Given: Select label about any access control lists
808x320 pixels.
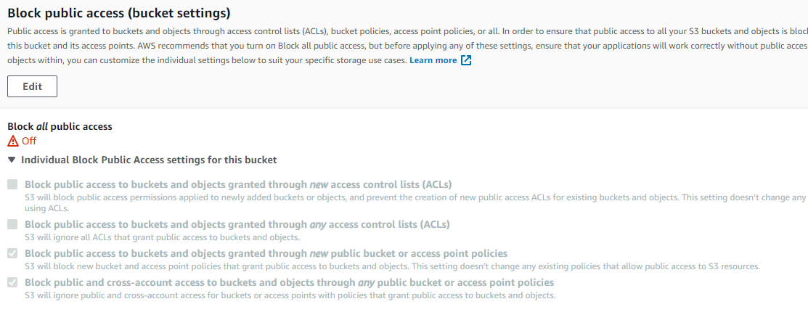Looking at the screenshot, I should (237, 225).
